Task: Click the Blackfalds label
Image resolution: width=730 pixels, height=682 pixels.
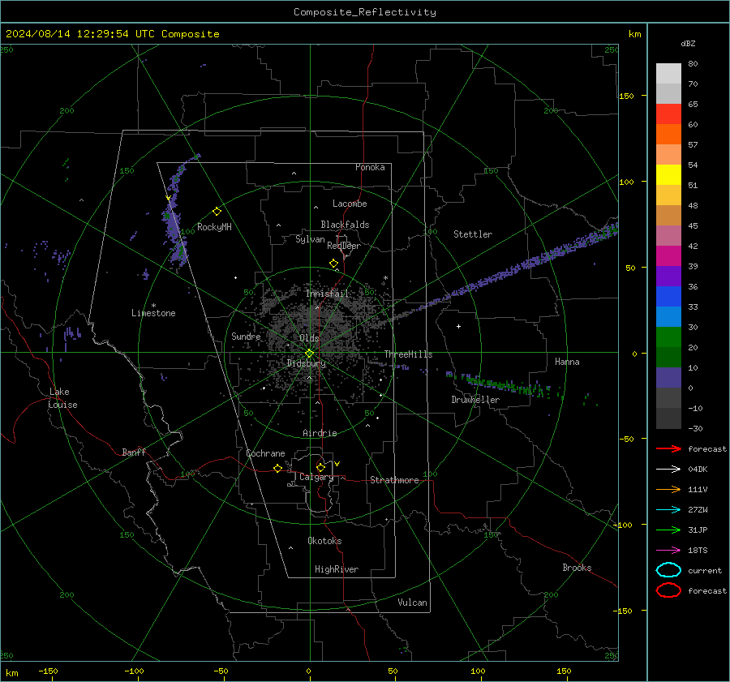Action: 345,225
